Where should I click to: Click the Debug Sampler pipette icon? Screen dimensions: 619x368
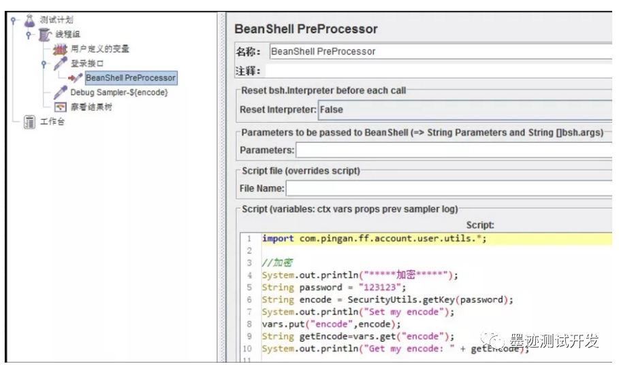[x=61, y=93]
